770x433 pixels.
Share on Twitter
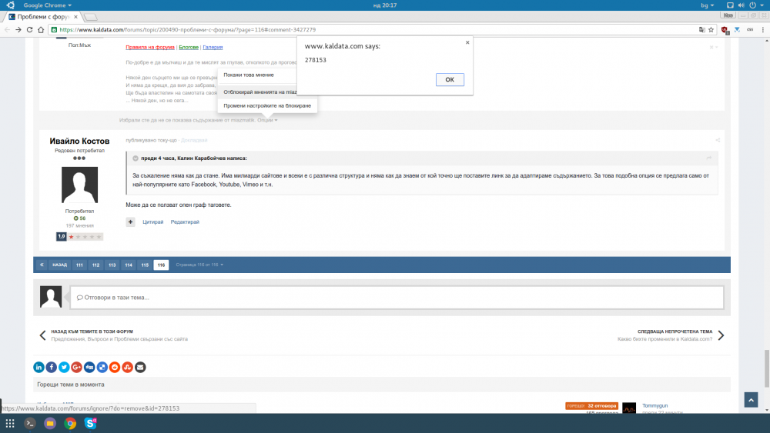click(64, 367)
